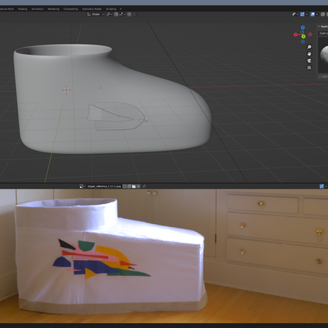
Task: Click the faded negative X axis gizmo ball
Action: (x=310, y=35)
